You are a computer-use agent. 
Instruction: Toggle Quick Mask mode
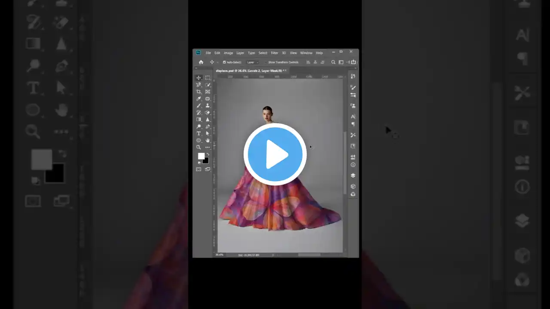coord(199,169)
